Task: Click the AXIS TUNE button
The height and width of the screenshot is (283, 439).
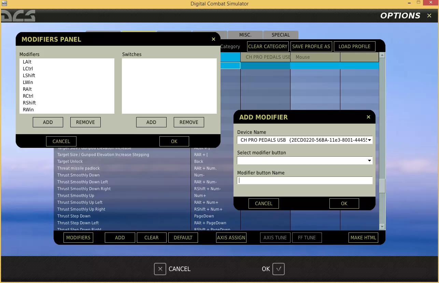Action: (275, 238)
